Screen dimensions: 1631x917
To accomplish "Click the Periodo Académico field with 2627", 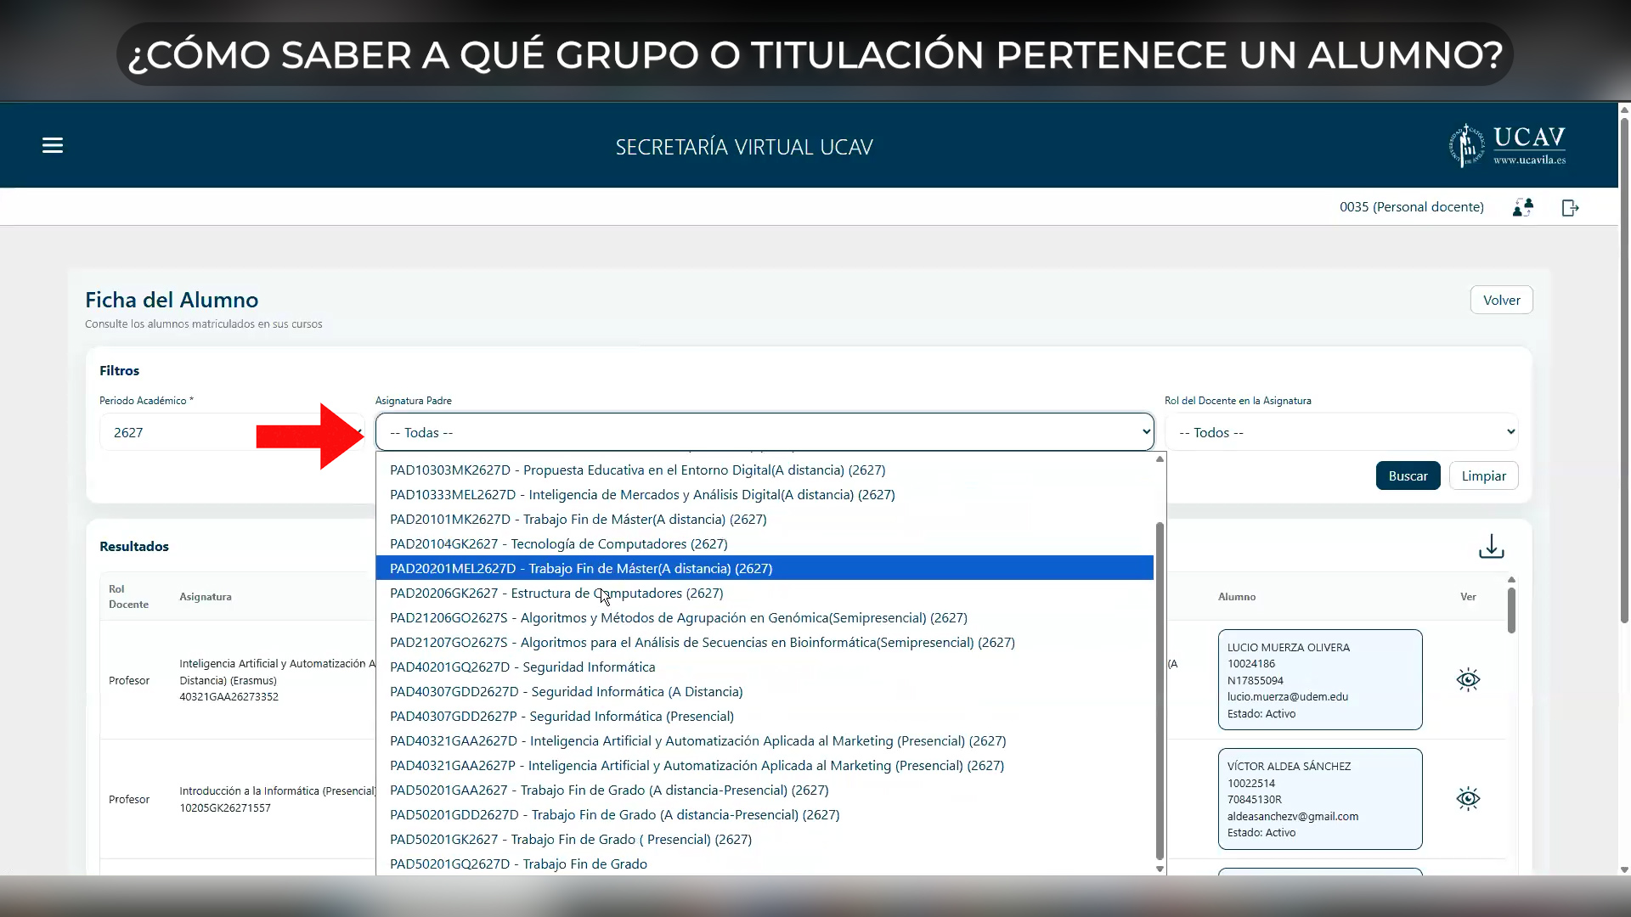I will (x=231, y=432).
